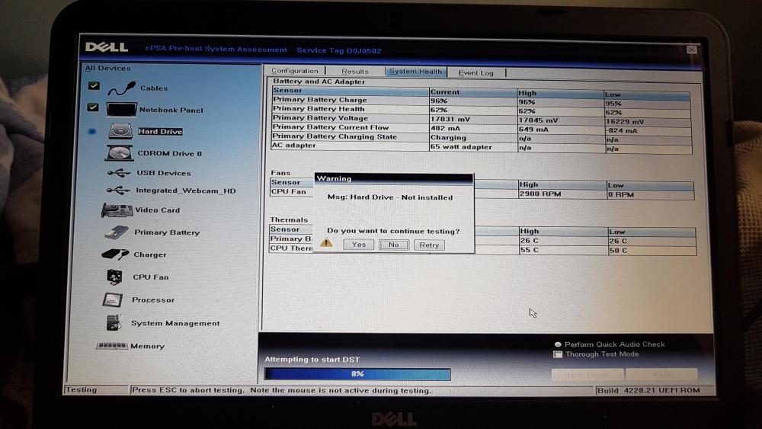Viewport: 762px width, 429px height.
Task: Click the 55 C thermal high value
Action: tap(529, 250)
